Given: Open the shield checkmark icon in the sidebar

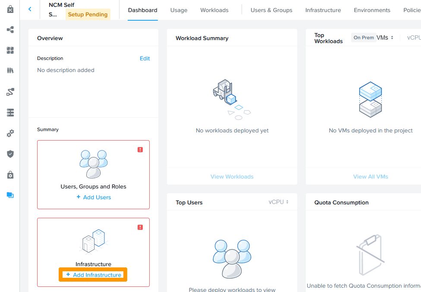Looking at the screenshot, I should (x=10, y=154).
